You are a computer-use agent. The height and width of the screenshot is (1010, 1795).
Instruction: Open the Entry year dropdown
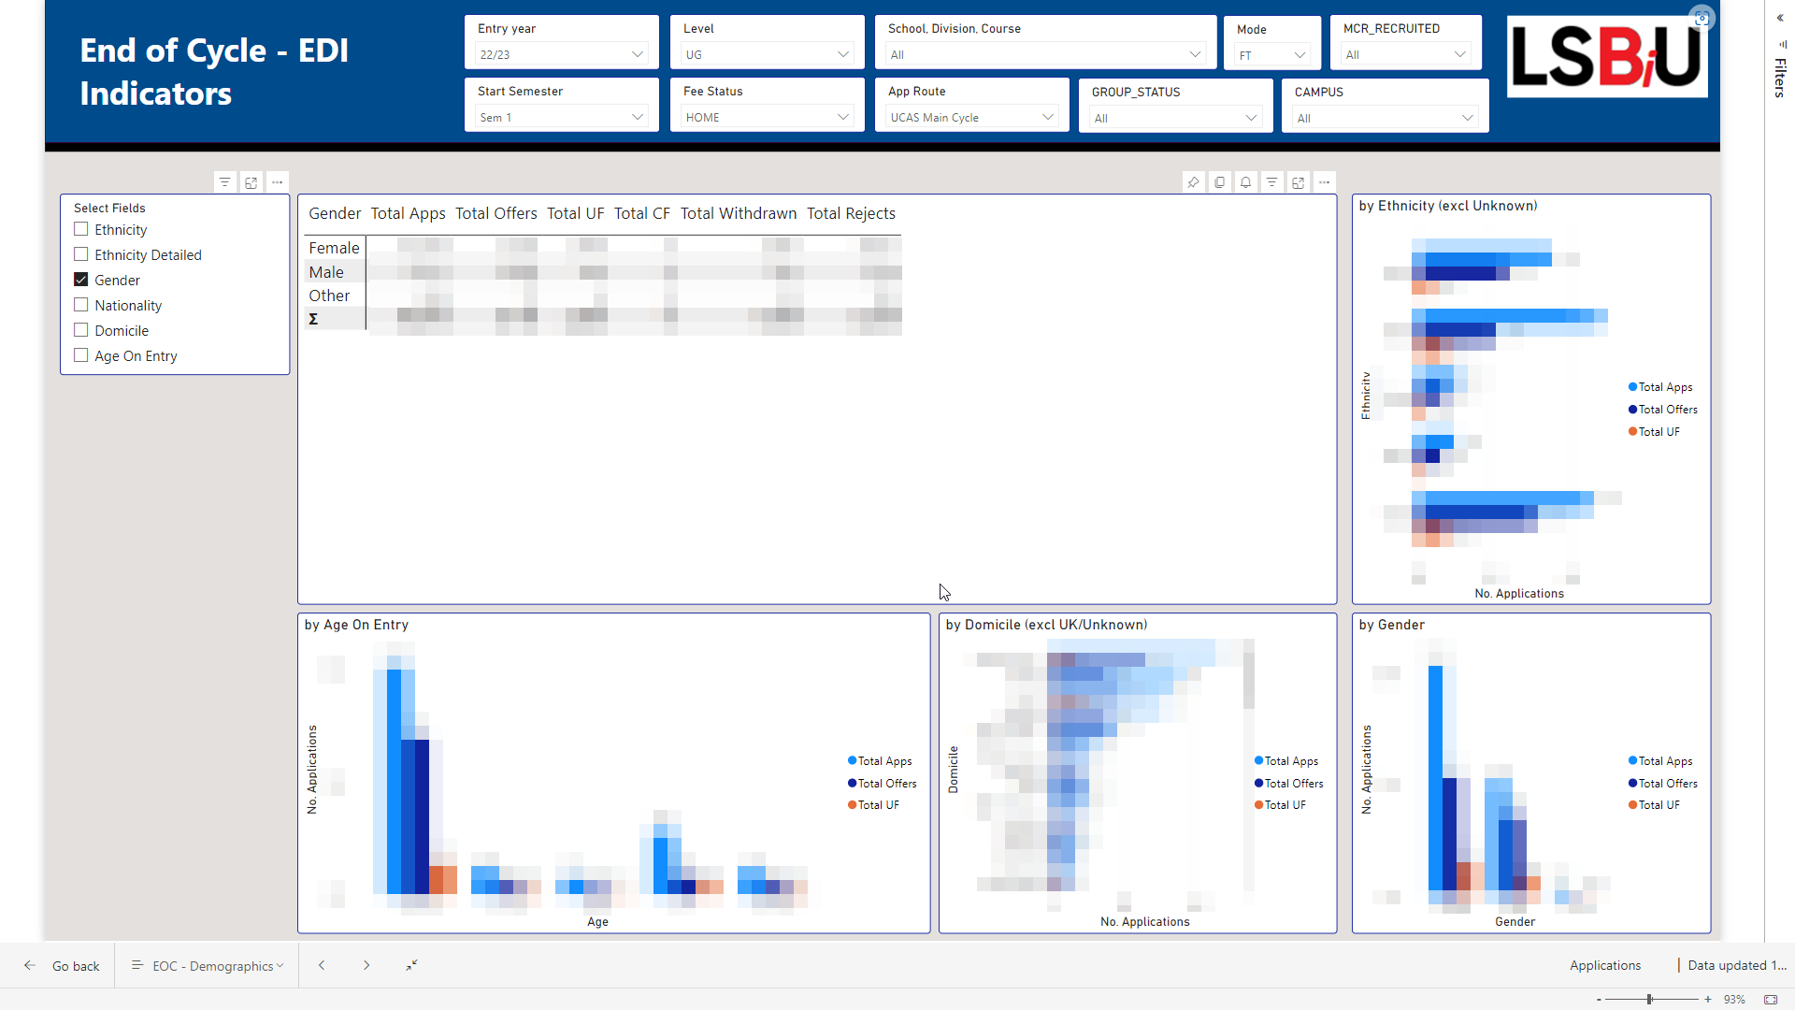[561, 54]
